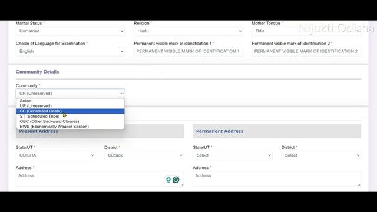Click the identification mark 2 input field

click(306, 51)
